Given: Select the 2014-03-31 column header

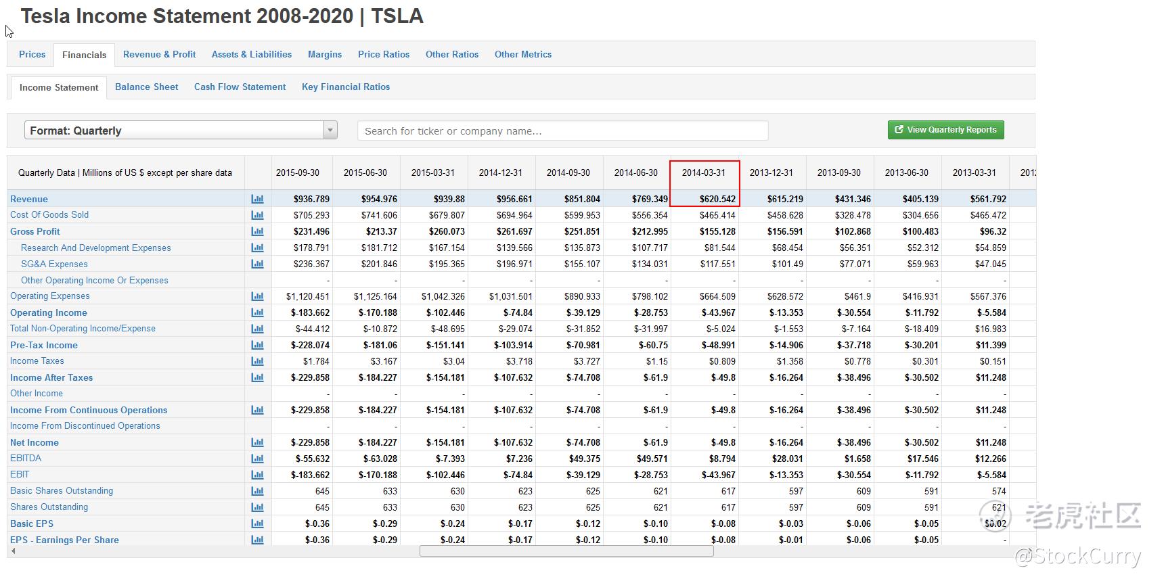Looking at the screenshot, I should point(704,172).
